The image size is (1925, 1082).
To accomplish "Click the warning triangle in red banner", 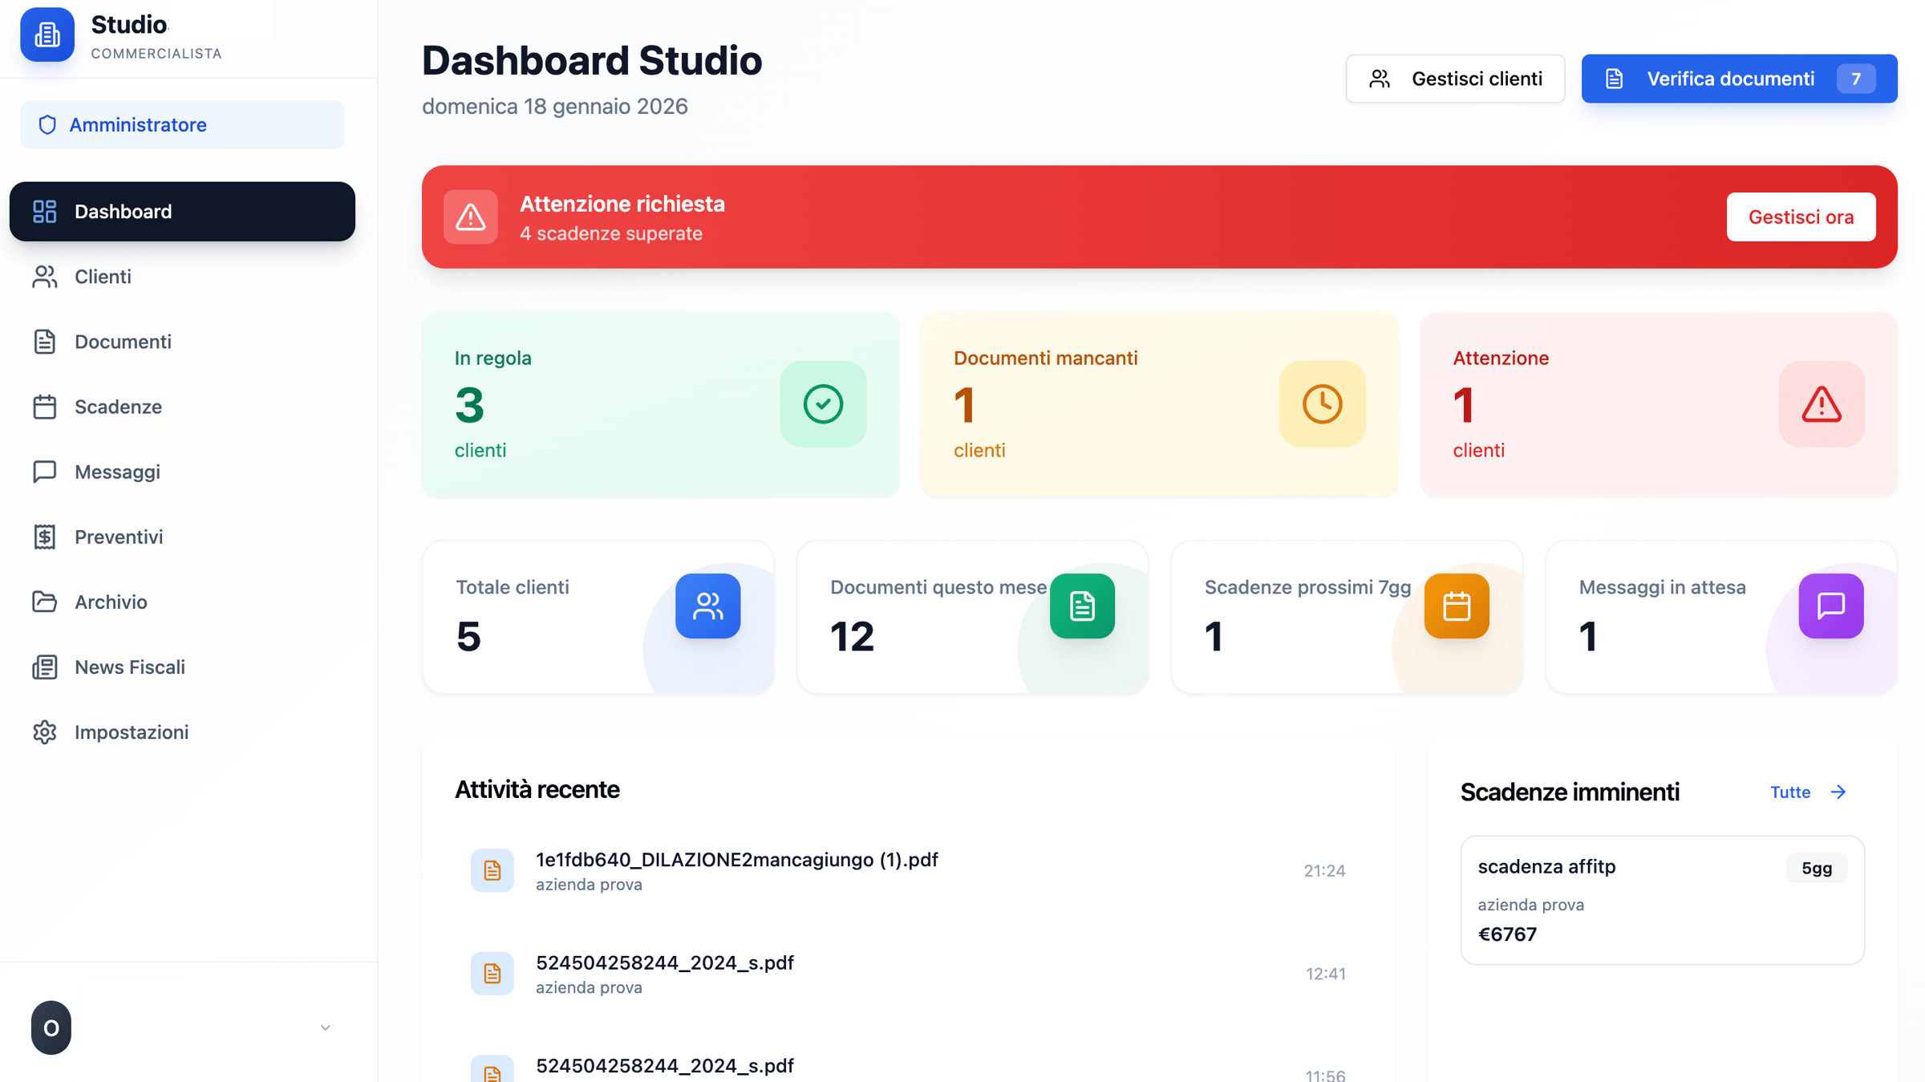I will (471, 217).
